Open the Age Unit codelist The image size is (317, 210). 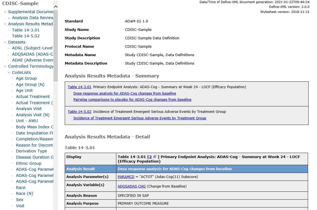(24, 90)
